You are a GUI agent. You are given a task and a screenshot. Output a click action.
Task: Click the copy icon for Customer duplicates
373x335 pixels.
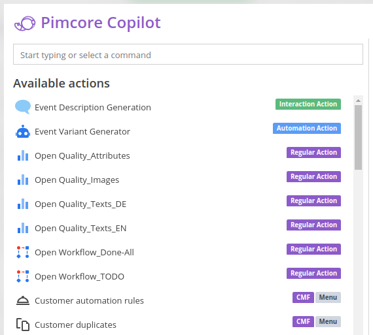click(x=23, y=325)
